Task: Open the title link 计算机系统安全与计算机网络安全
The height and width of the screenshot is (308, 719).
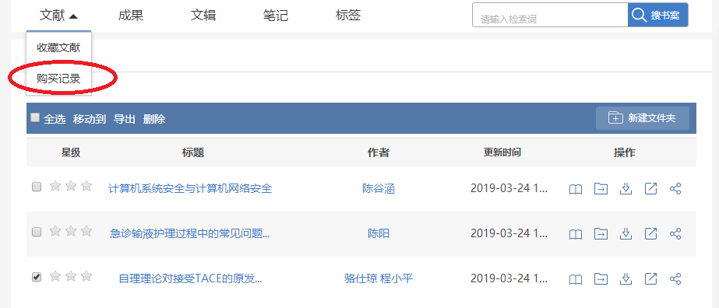Action: pyautogui.click(x=190, y=188)
